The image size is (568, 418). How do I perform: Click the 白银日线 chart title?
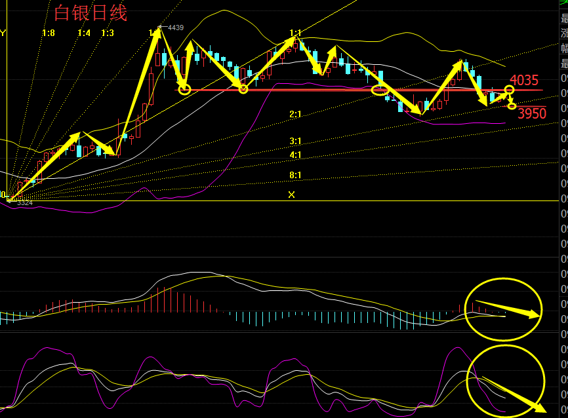pyautogui.click(x=91, y=12)
